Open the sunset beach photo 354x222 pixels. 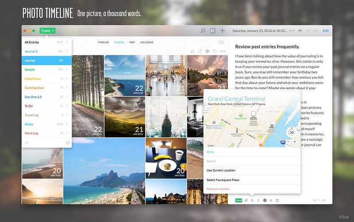42,192
